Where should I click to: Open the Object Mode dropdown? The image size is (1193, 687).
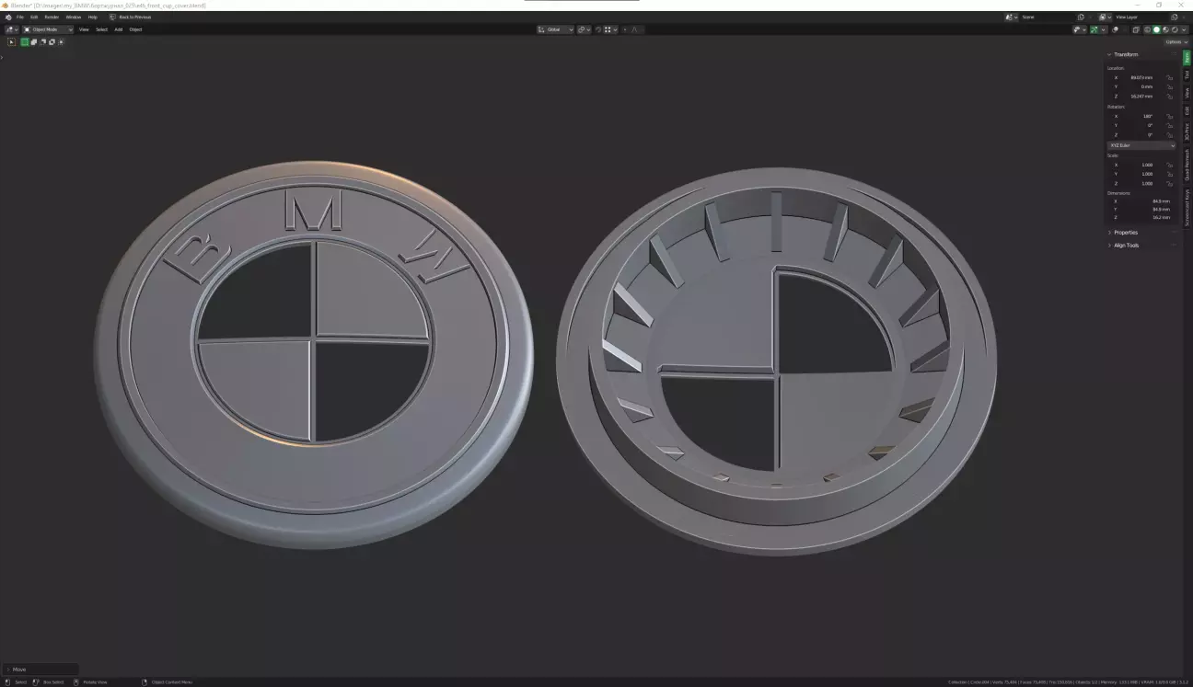pyautogui.click(x=48, y=29)
